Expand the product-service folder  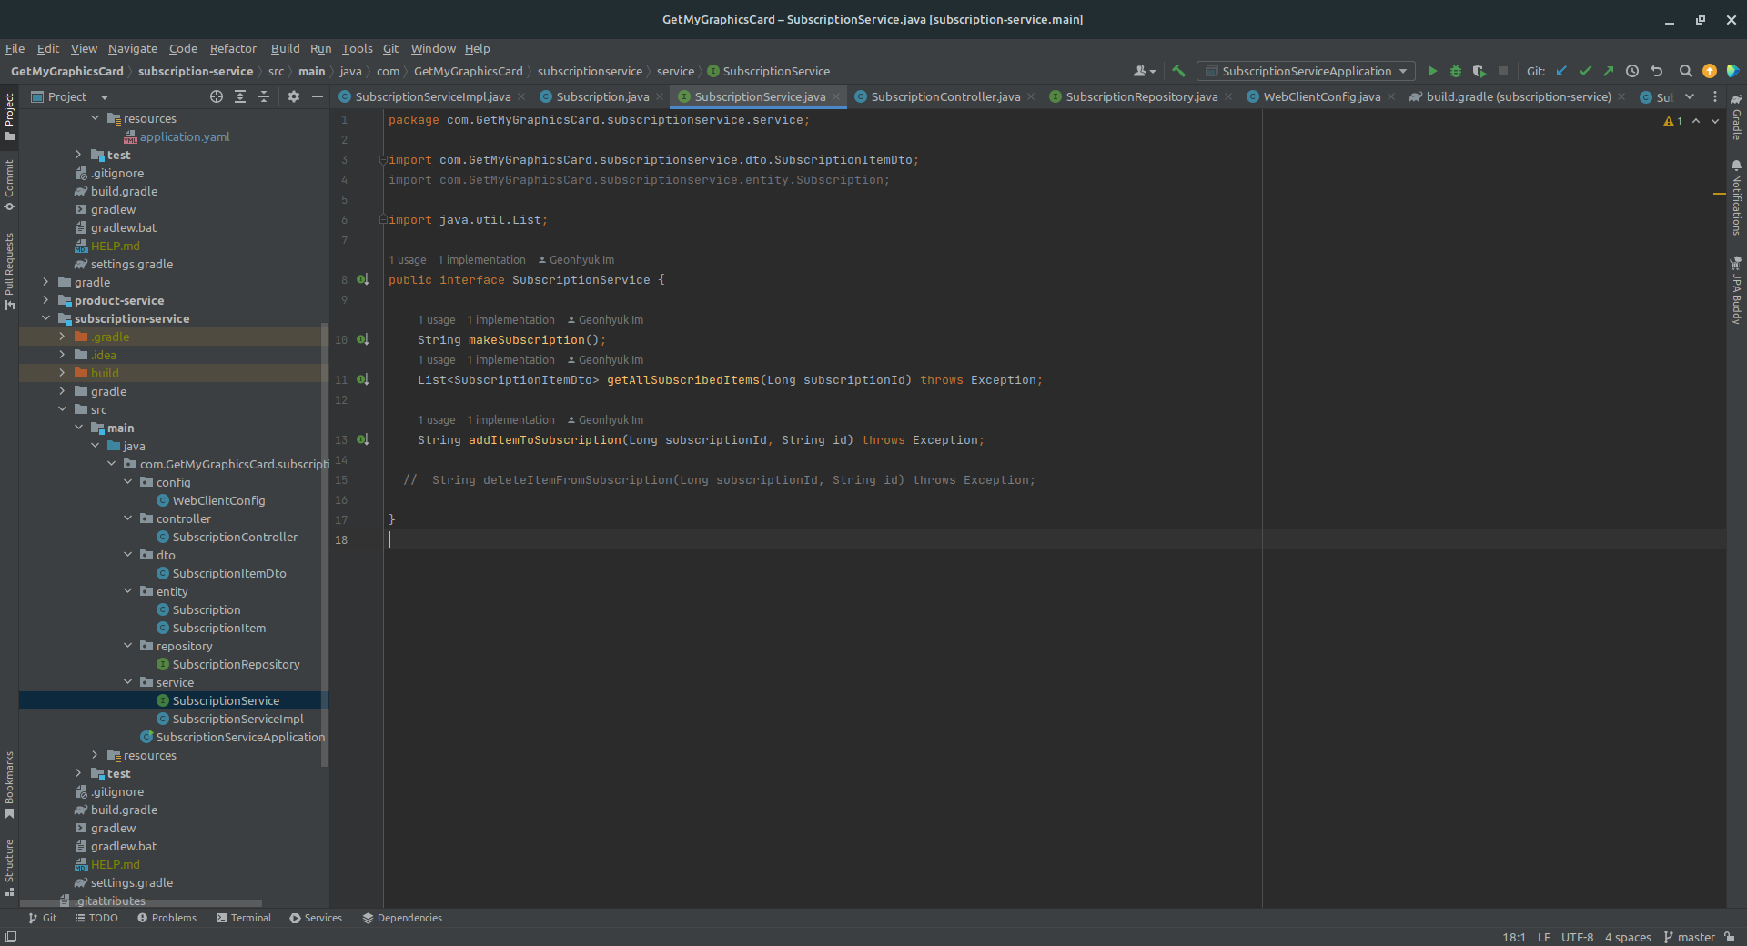(x=45, y=300)
